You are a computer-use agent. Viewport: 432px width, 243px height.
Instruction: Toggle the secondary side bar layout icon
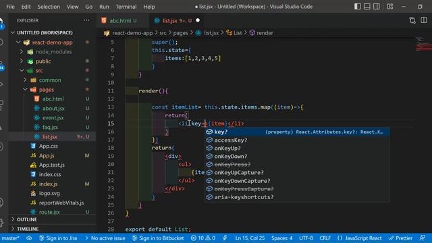coord(376,6)
